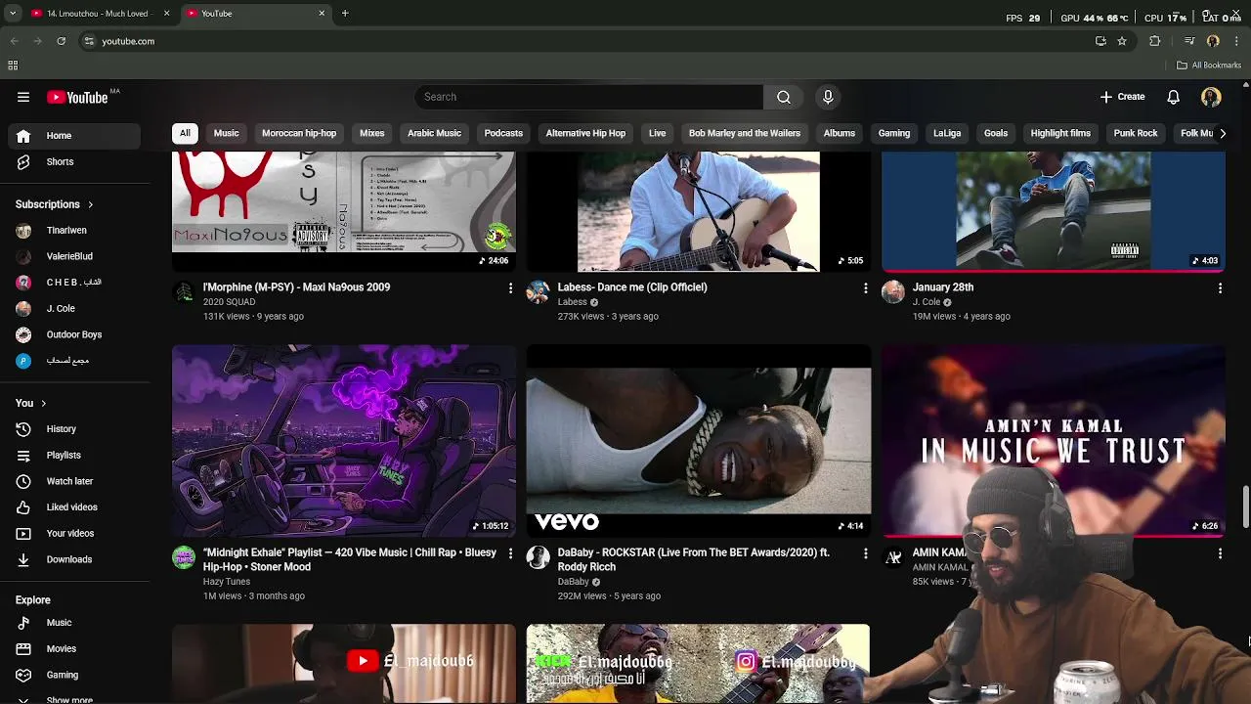Select the Arabic Music chip
The height and width of the screenshot is (704, 1251).
click(x=434, y=133)
